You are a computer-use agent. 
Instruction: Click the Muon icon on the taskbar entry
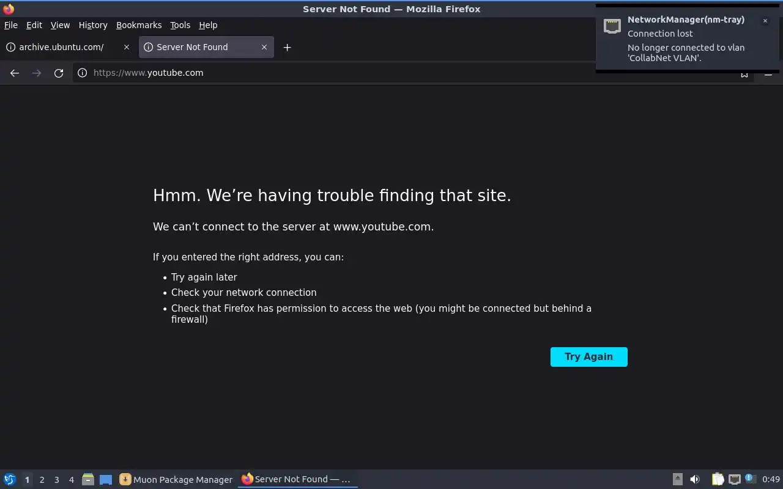(125, 479)
